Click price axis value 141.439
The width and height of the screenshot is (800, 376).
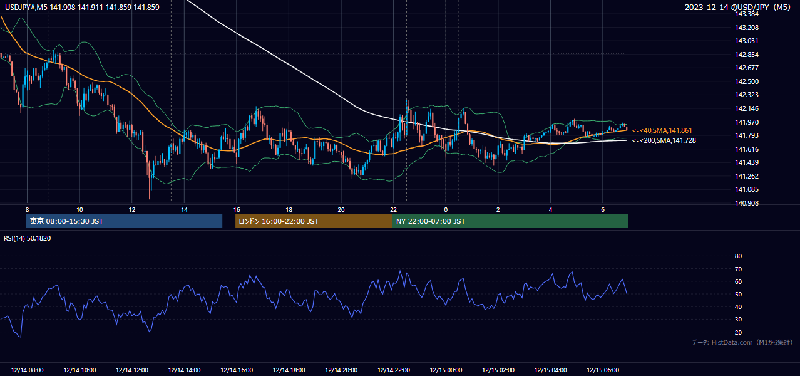coord(746,162)
